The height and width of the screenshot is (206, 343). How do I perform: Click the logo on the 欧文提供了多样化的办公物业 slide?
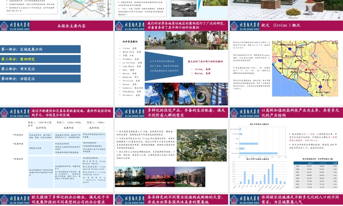(x=15, y=199)
